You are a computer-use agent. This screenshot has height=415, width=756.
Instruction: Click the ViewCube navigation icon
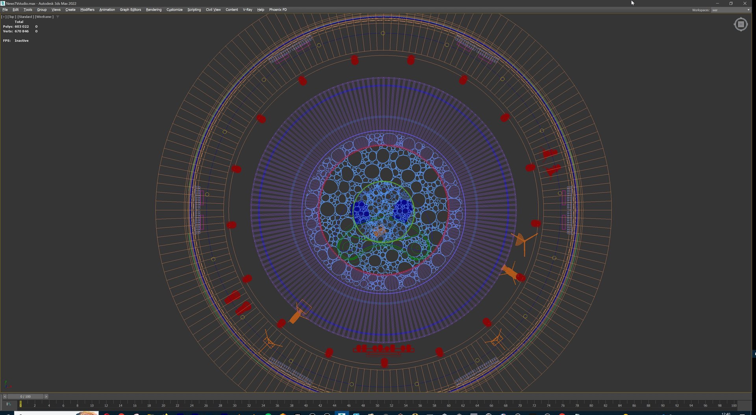[x=741, y=24]
